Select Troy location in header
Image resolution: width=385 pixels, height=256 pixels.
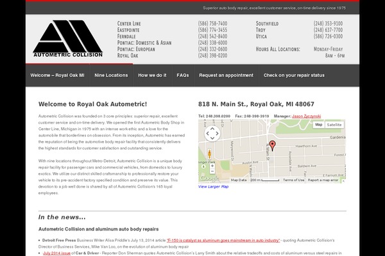click(x=261, y=30)
